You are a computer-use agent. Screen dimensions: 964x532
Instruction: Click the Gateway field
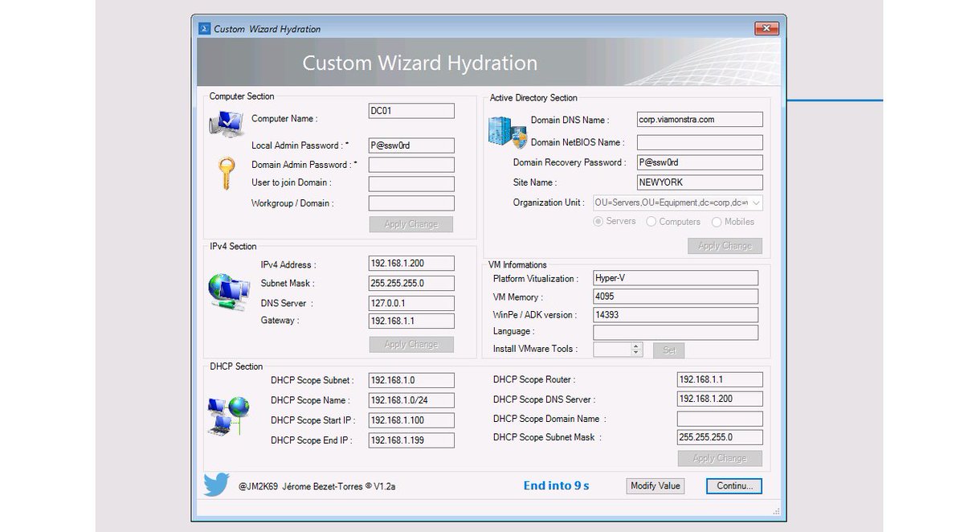coord(411,321)
